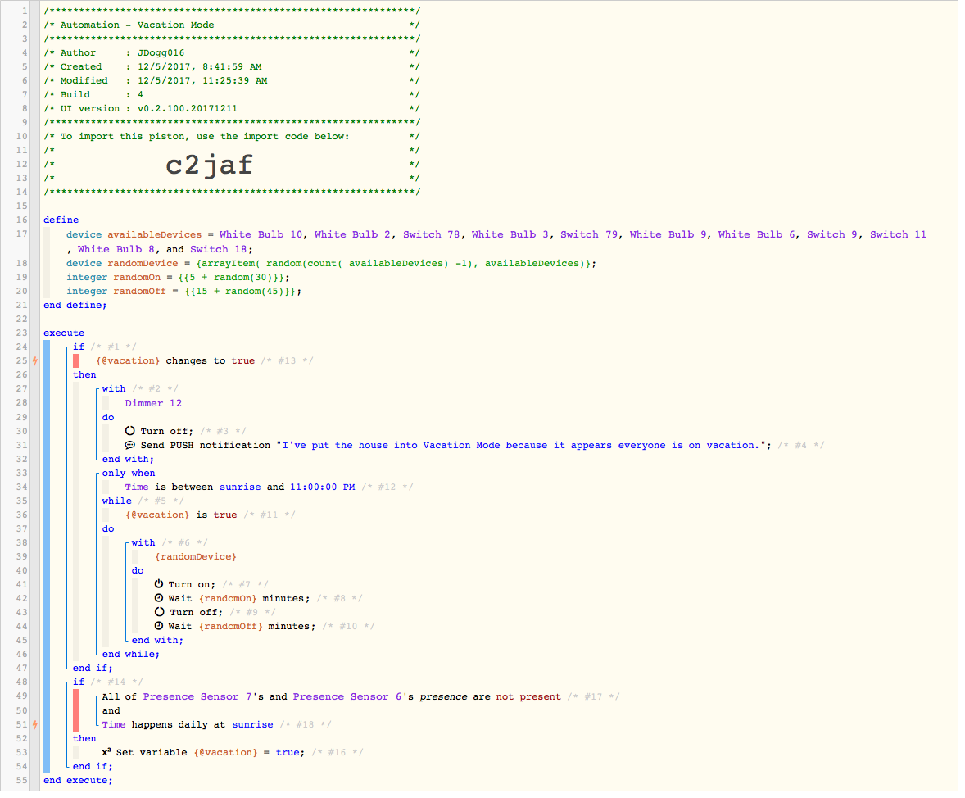Click the device White Bulb 10

tap(261, 234)
